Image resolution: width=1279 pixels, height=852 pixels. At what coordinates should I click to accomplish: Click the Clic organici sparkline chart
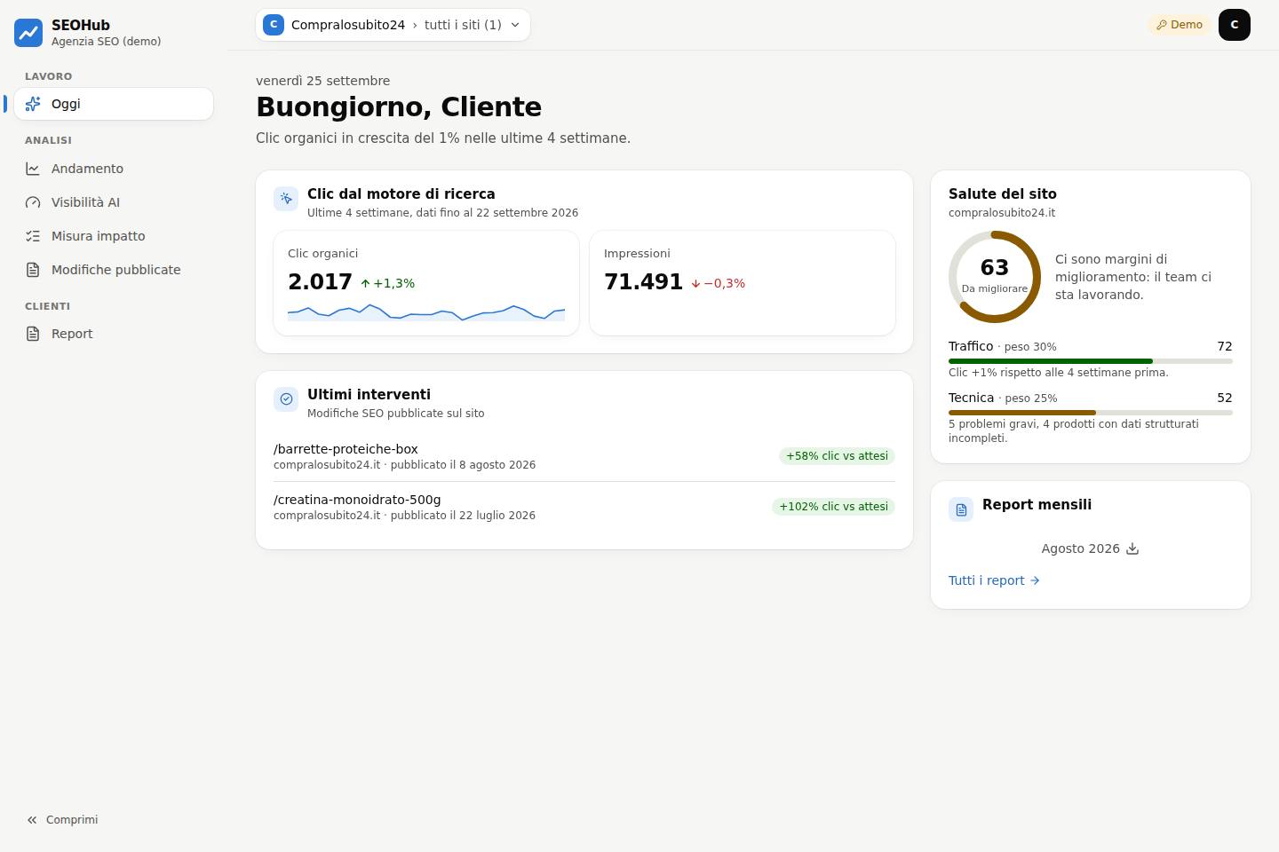coord(426,312)
